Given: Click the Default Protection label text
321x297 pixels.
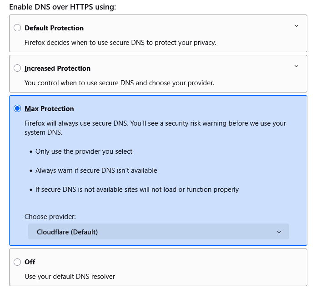Looking at the screenshot, I should 54,28.
